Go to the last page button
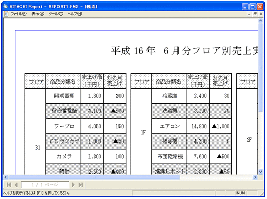267x199 pixels. point(81,185)
